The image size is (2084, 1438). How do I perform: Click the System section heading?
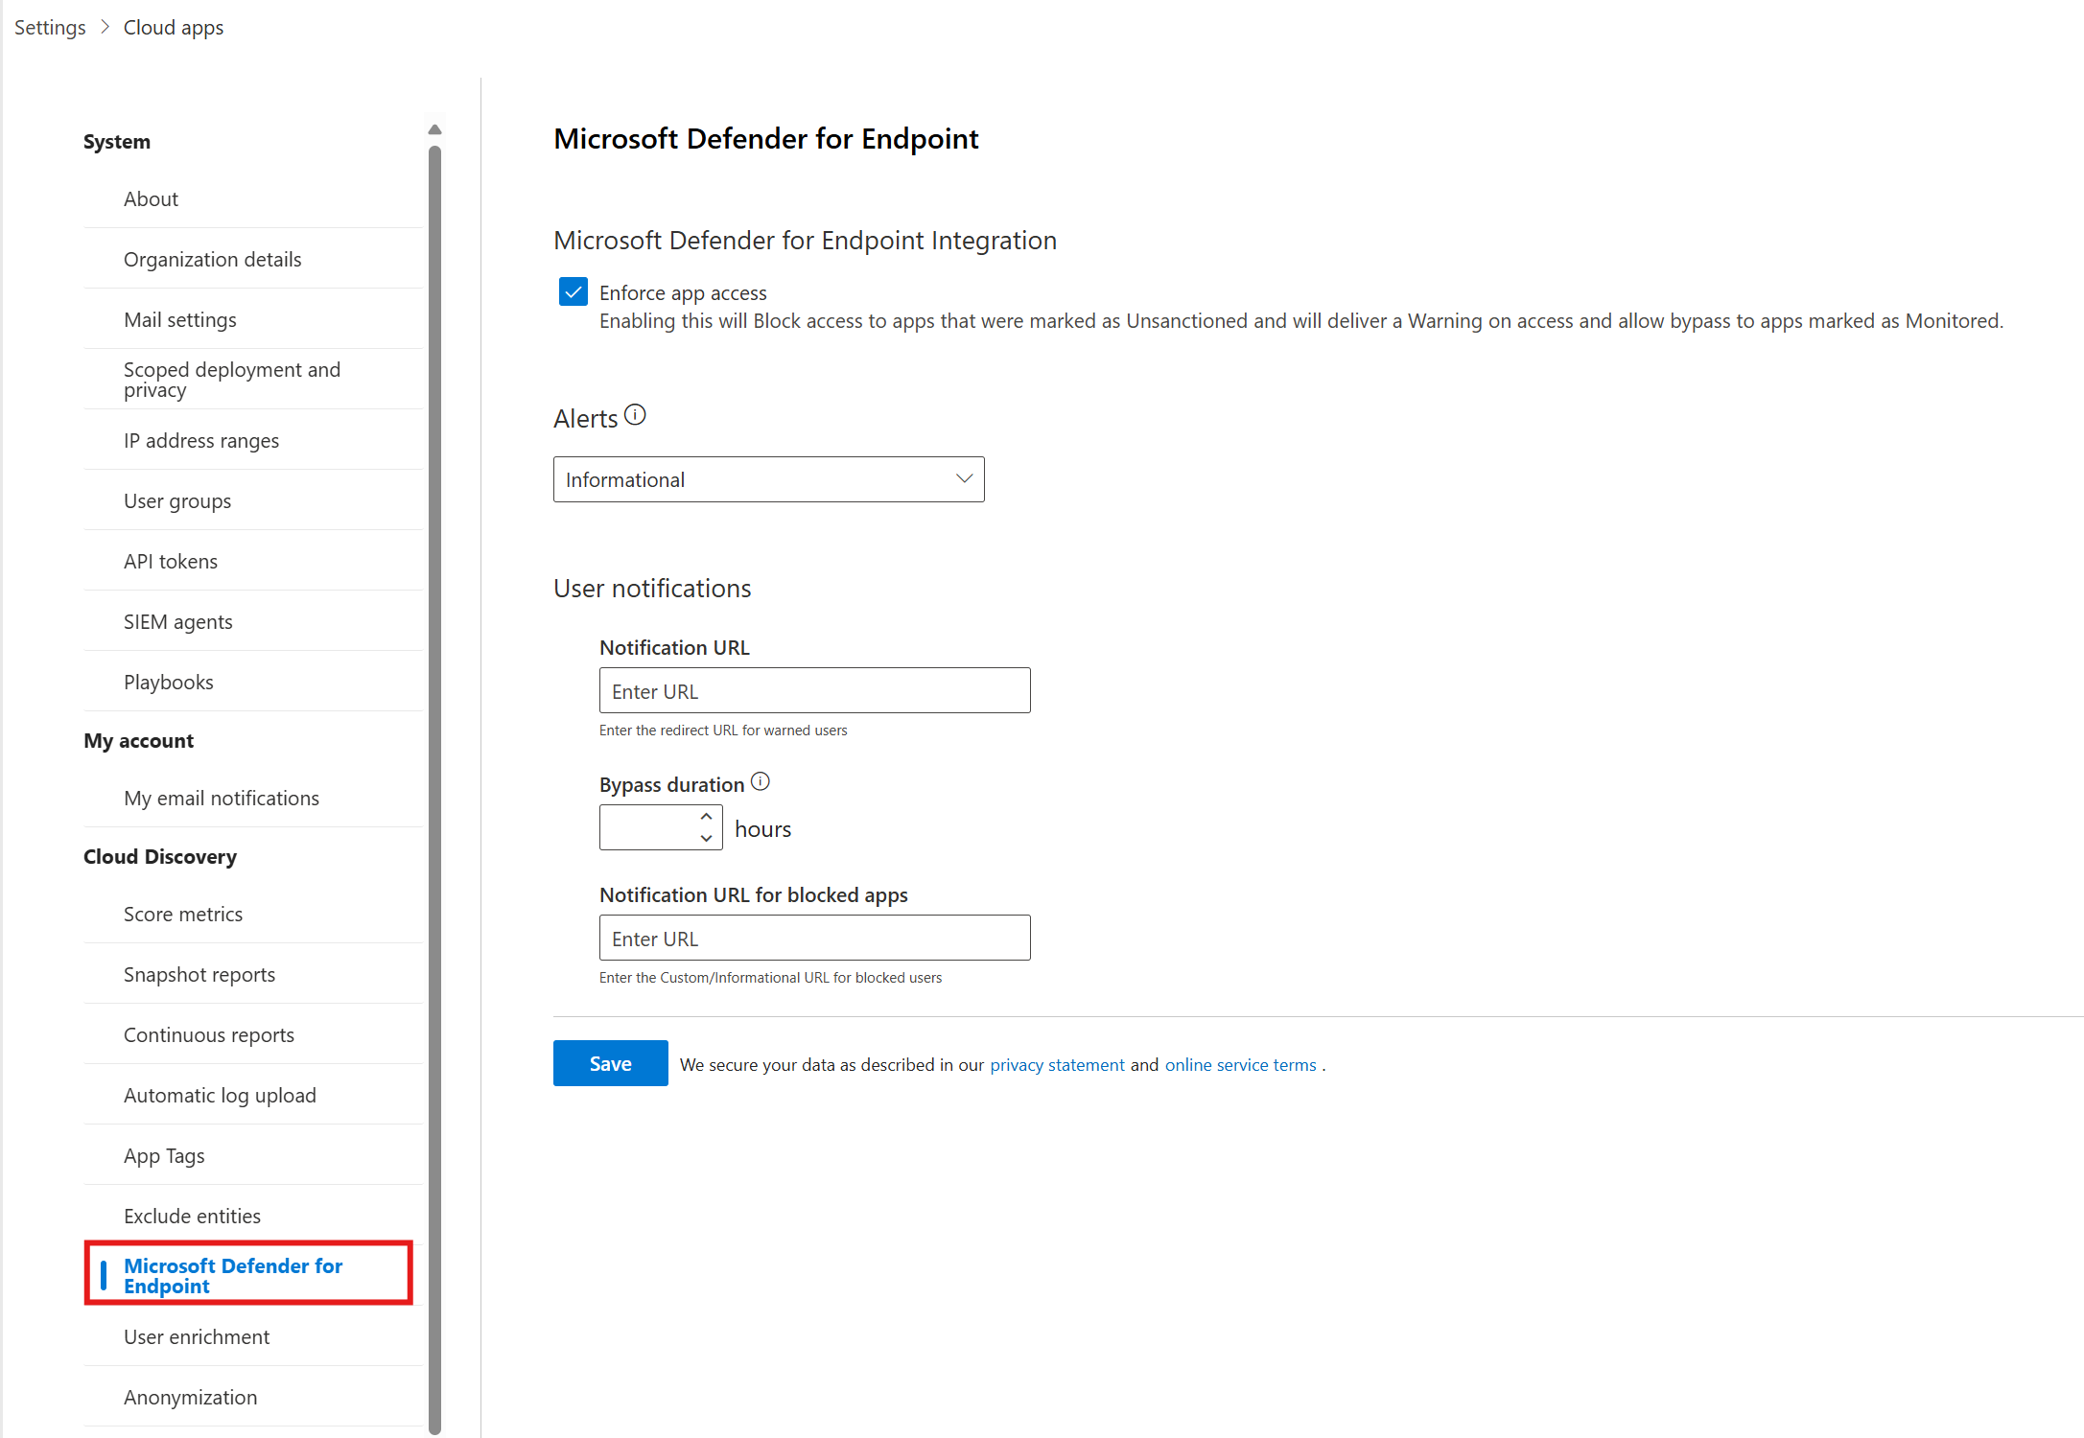pyautogui.click(x=117, y=141)
